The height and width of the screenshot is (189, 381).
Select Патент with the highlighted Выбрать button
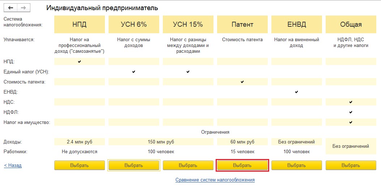pyautogui.click(x=242, y=165)
